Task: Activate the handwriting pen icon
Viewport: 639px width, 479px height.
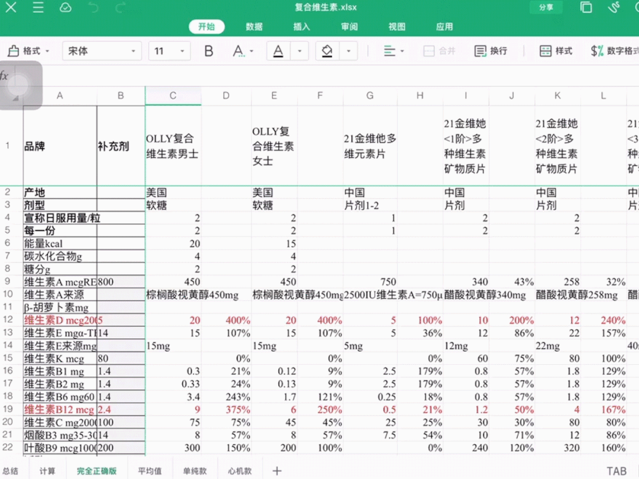Action: pyautogui.click(x=614, y=7)
